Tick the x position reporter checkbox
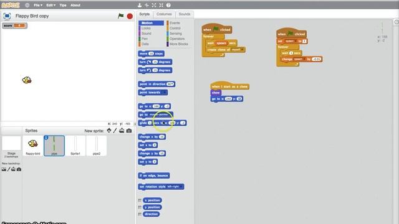 point(140,200)
